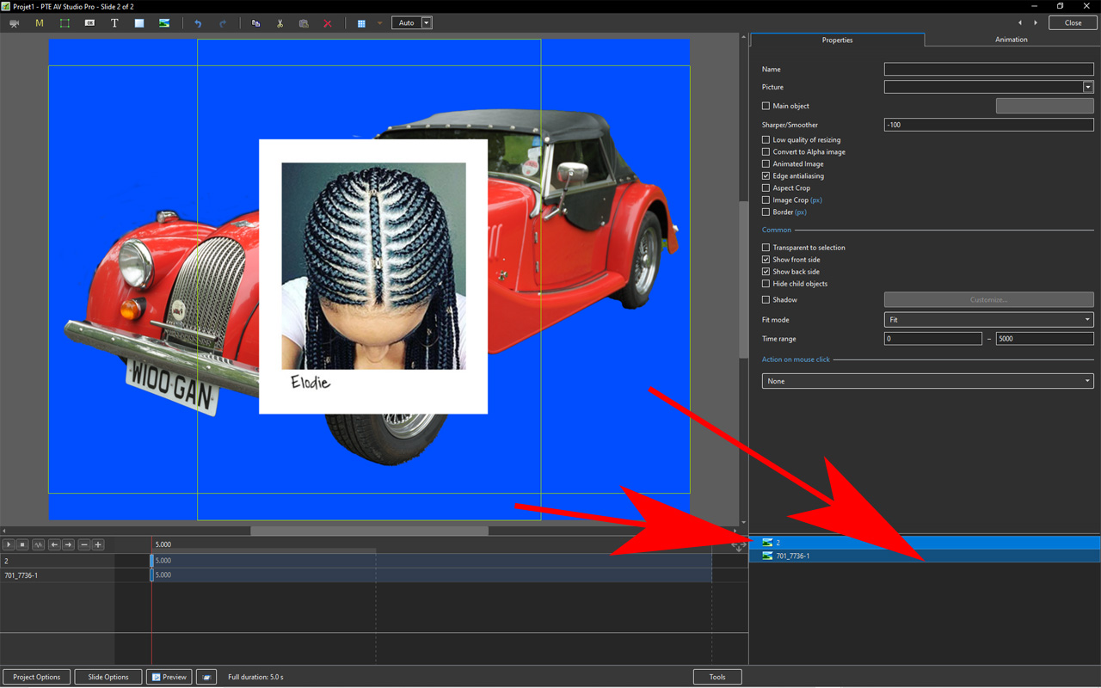Select the Add Text (T) tool
The height and width of the screenshot is (688, 1101).
(x=114, y=23)
